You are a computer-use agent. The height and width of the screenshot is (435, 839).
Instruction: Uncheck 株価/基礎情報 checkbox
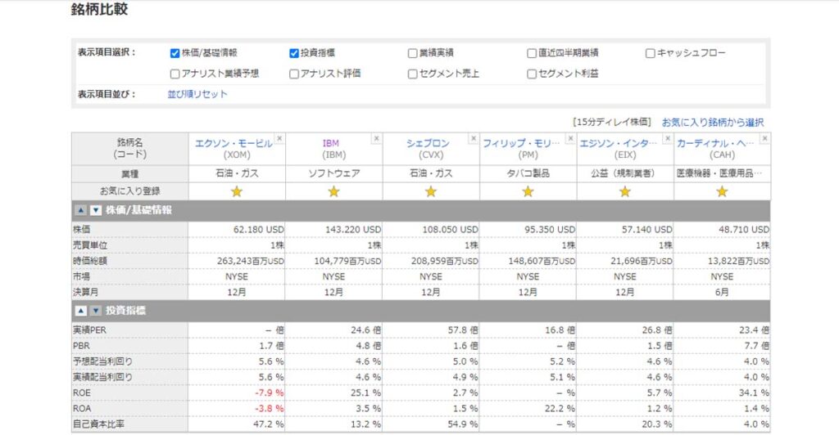pos(175,53)
